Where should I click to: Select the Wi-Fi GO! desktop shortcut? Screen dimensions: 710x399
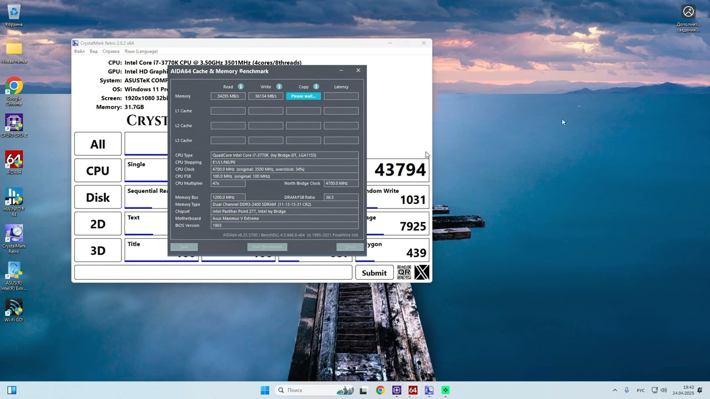pyautogui.click(x=14, y=311)
